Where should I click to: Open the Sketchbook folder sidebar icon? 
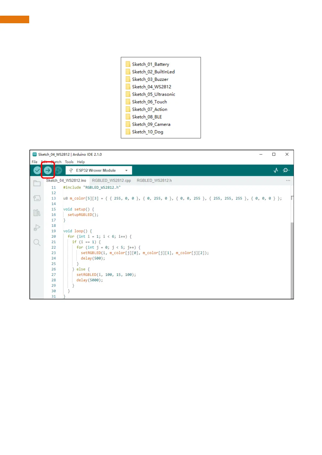click(x=37, y=183)
